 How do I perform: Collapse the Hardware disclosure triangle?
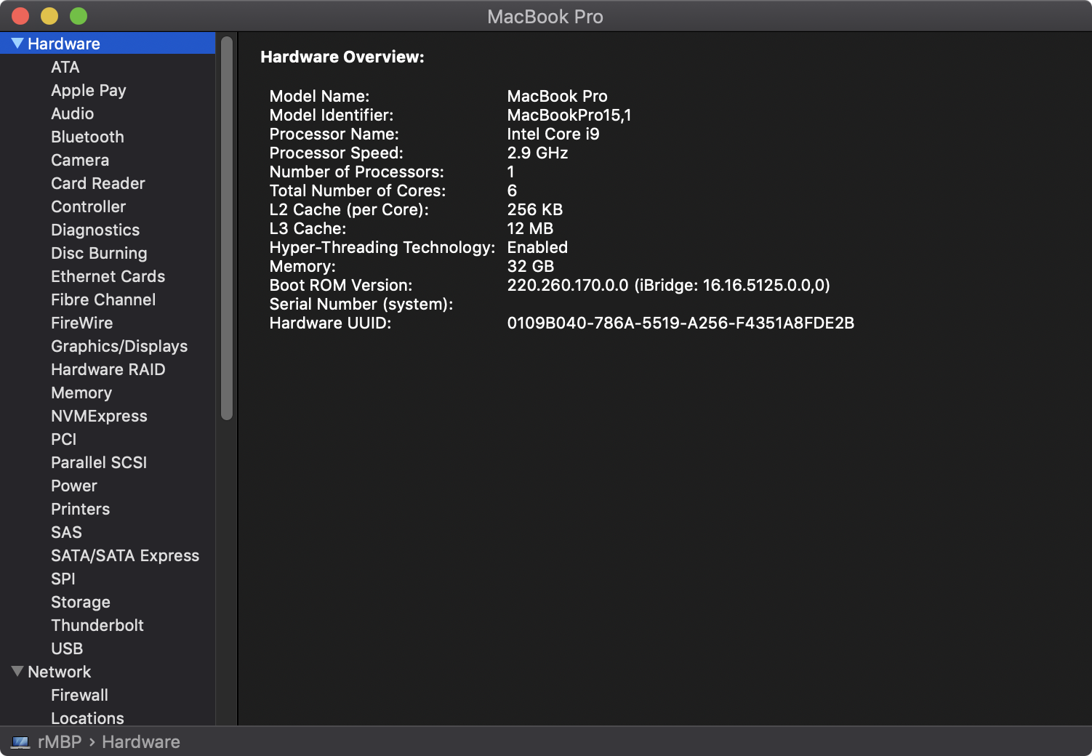click(17, 44)
